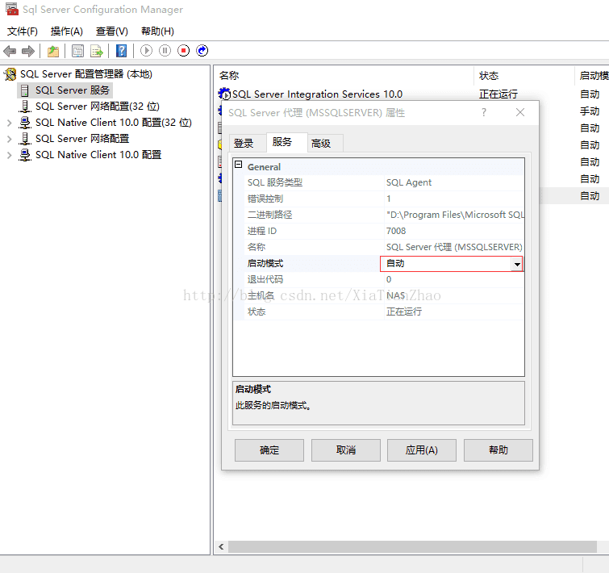This screenshot has height=573, width=609.
Task: Click the horizontal scrollbar left arrow
Action: click(221, 547)
